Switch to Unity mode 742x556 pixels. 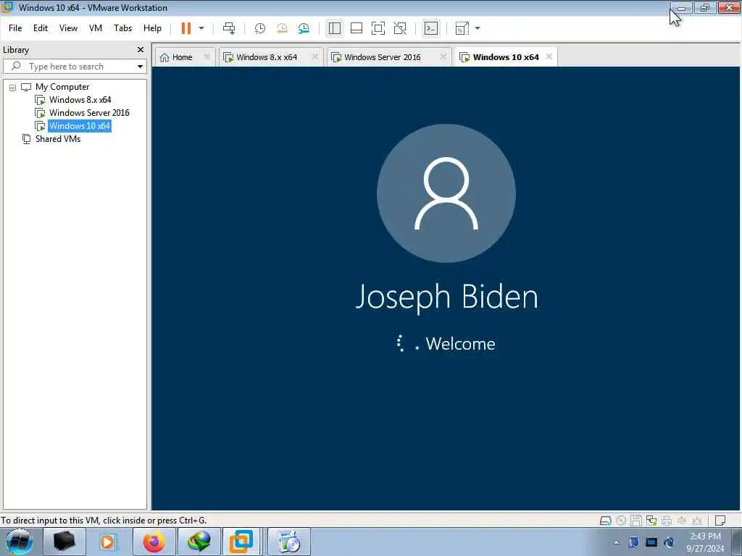400,28
